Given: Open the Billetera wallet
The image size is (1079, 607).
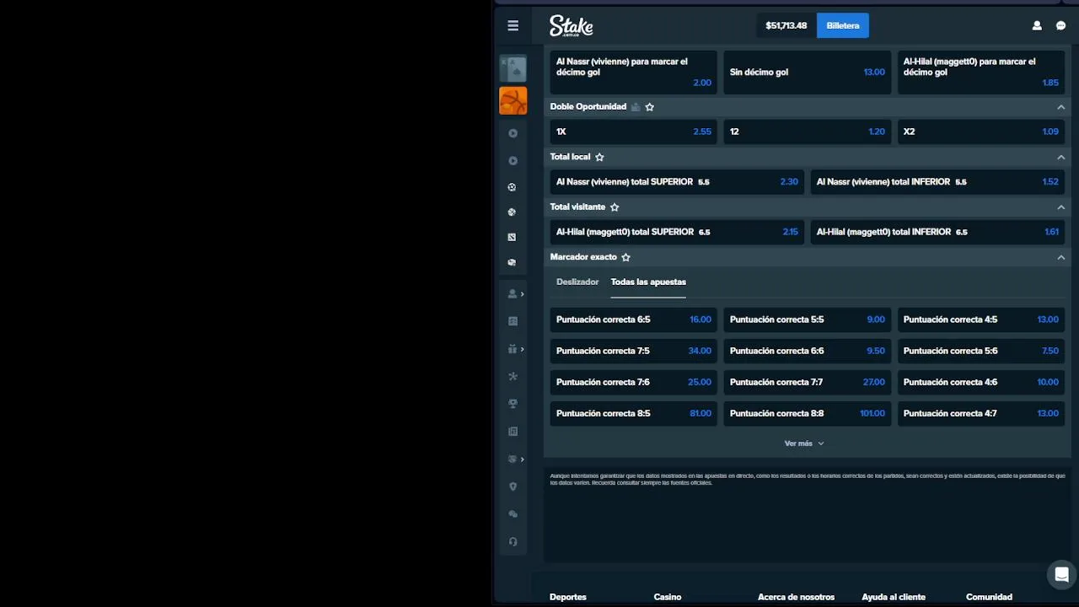Looking at the screenshot, I should (843, 25).
